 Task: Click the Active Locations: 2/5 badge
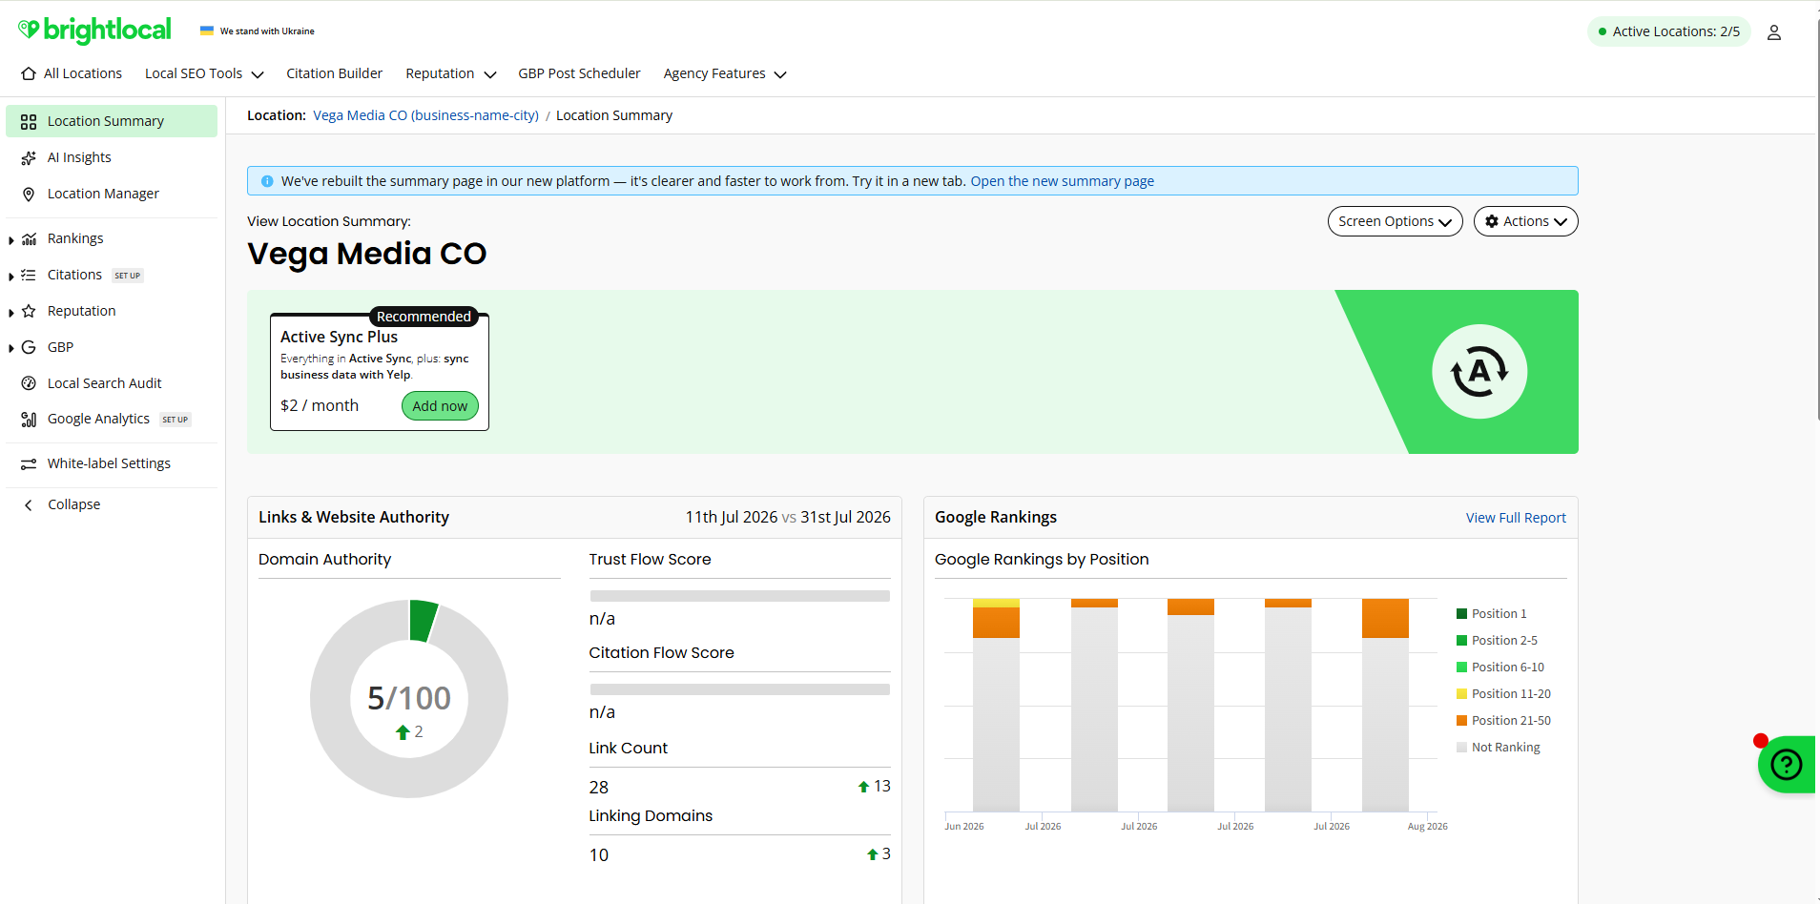pos(1669,31)
